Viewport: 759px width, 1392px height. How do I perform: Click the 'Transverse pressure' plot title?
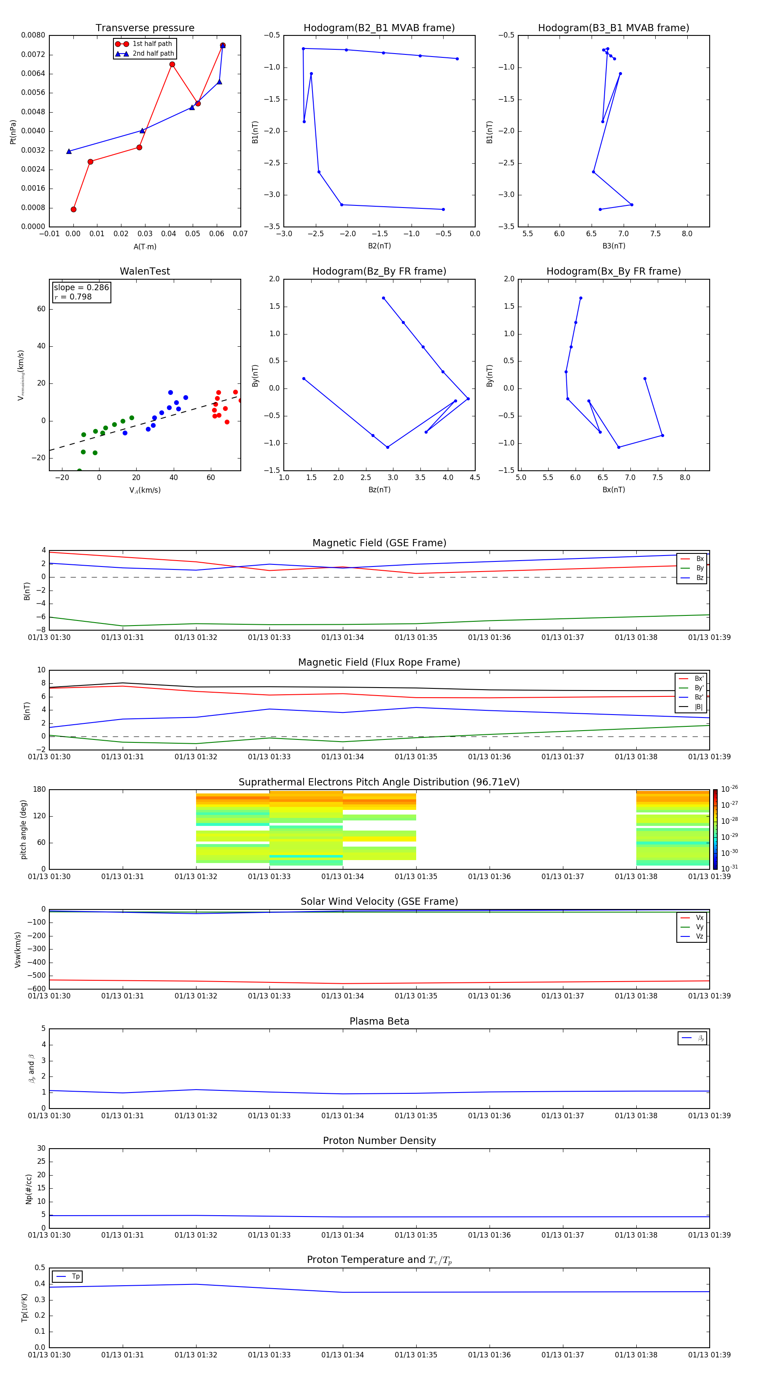click(145, 28)
